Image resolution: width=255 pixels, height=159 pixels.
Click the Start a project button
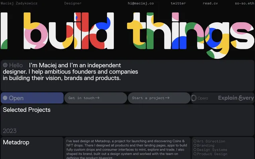pos(159,98)
